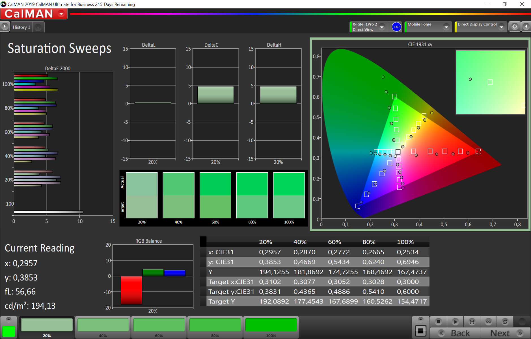
Task: Collapse side panel with the top-right left-arrow icon
Action: 526,27
